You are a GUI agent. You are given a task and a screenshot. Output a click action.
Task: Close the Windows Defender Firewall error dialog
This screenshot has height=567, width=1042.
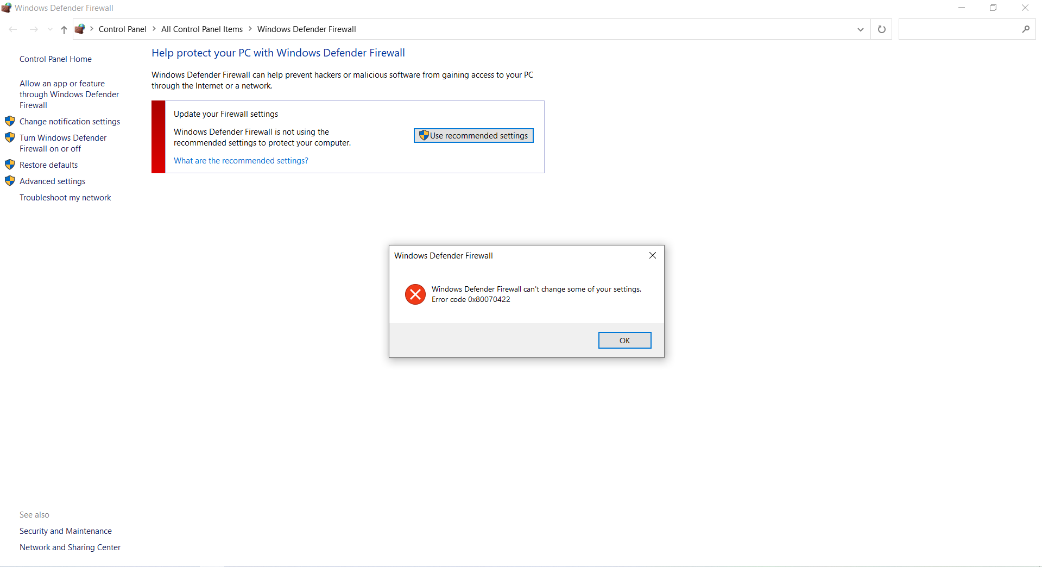tap(653, 255)
